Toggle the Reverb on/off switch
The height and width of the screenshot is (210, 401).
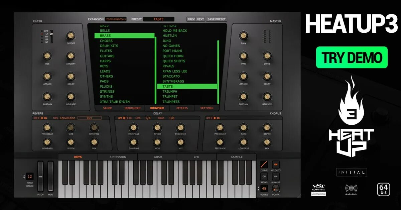click(x=41, y=118)
